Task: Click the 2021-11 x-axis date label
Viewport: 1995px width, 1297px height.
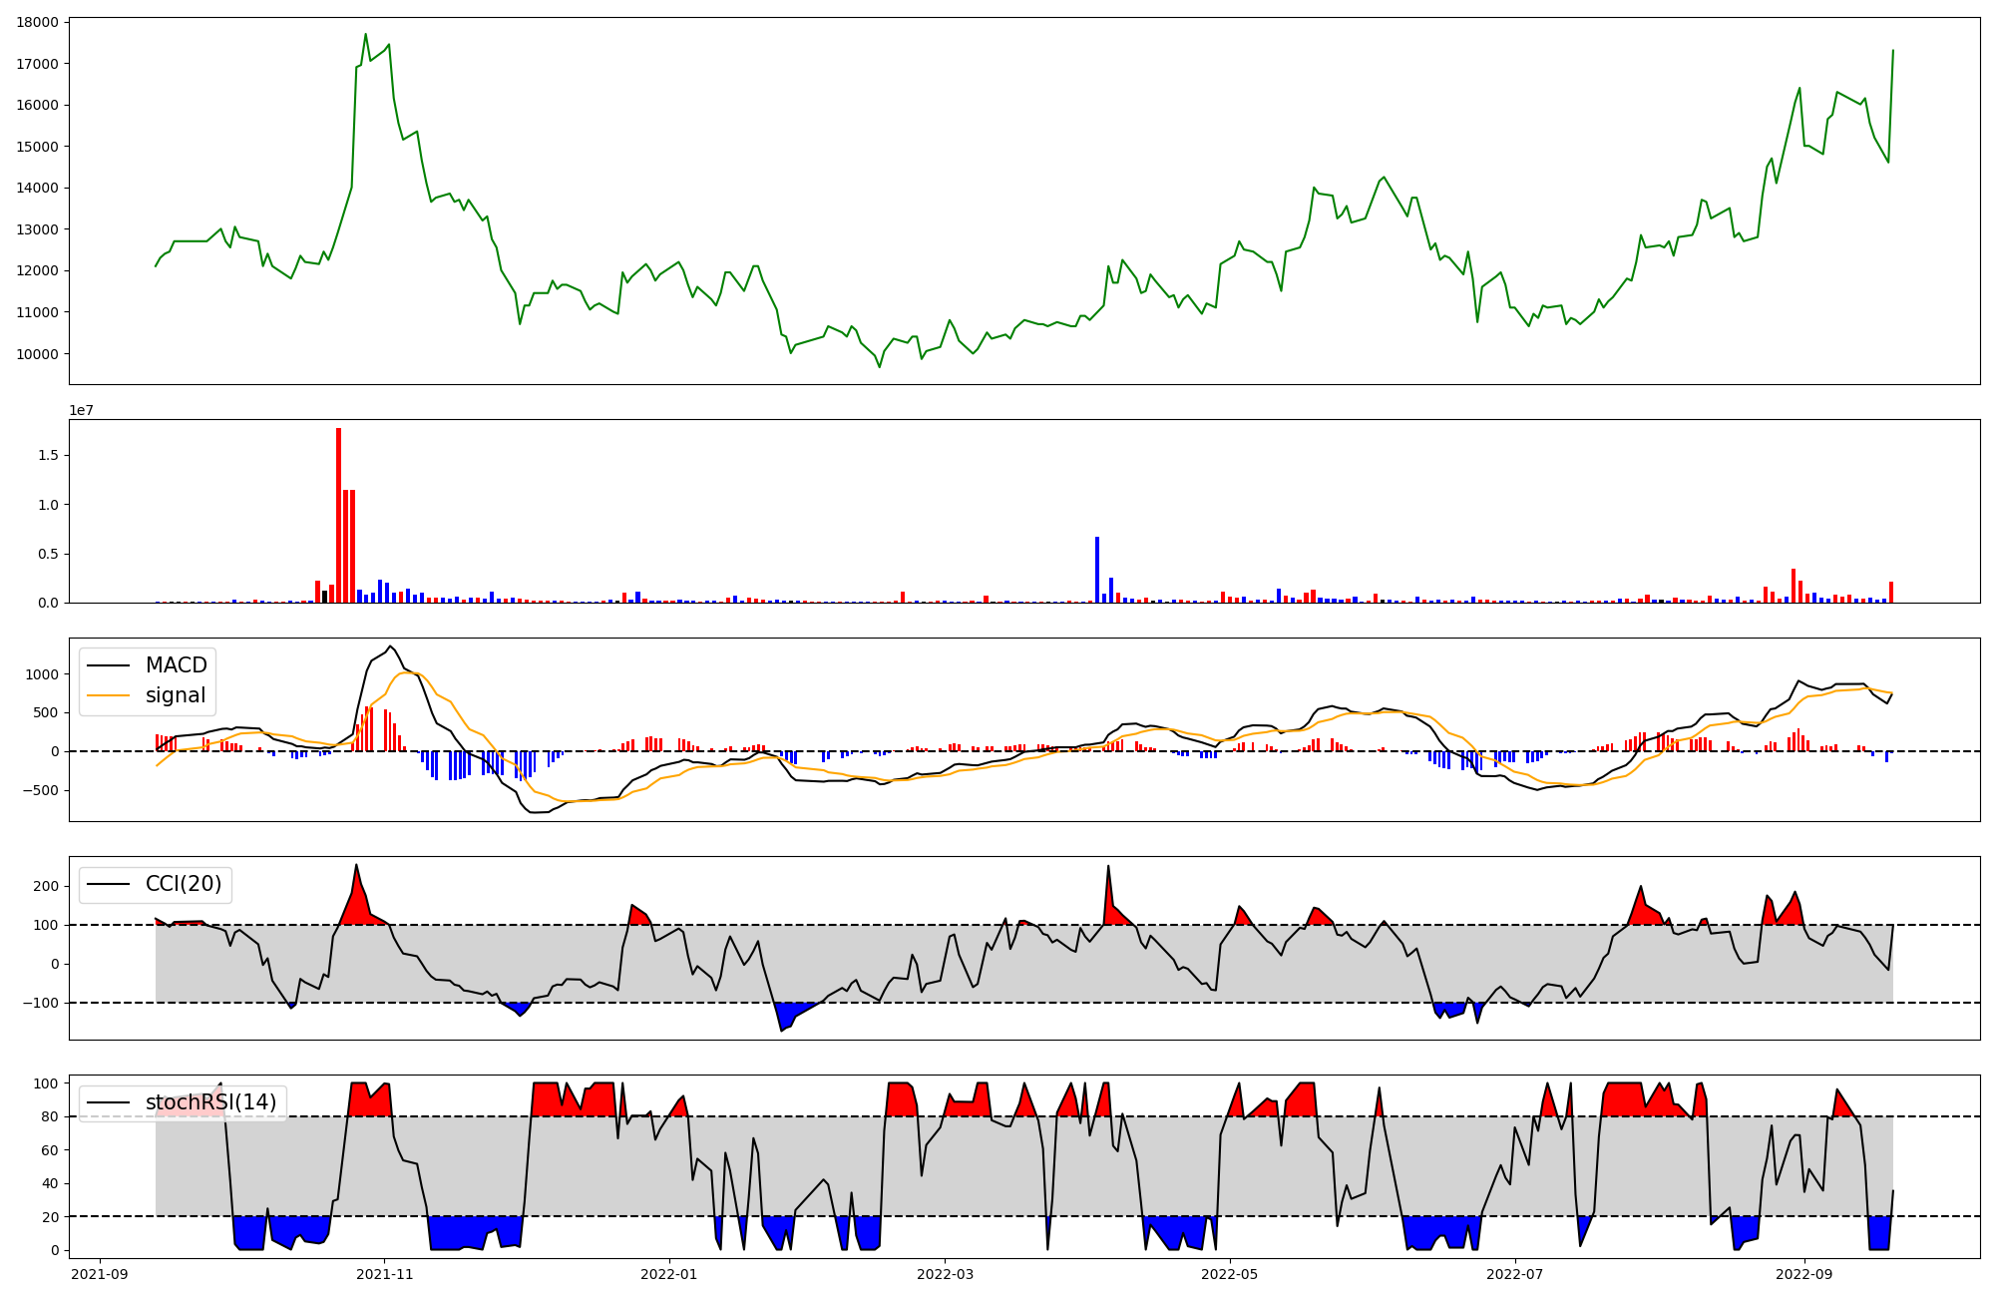Action: (384, 1274)
